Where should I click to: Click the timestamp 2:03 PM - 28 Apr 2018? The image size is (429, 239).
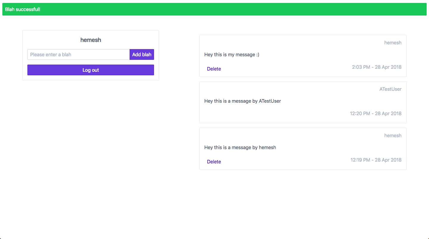click(377, 67)
